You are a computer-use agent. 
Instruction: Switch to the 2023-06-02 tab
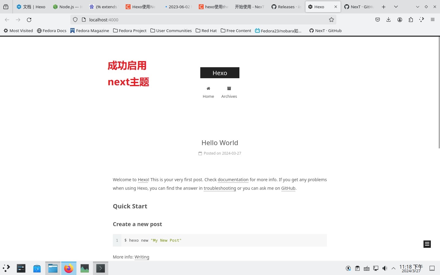pyautogui.click(x=177, y=7)
